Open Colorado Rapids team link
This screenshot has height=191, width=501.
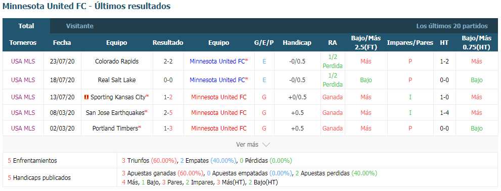click(x=117, y=61)
